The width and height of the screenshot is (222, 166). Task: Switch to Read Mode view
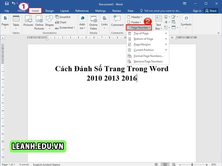pos(156,164)
